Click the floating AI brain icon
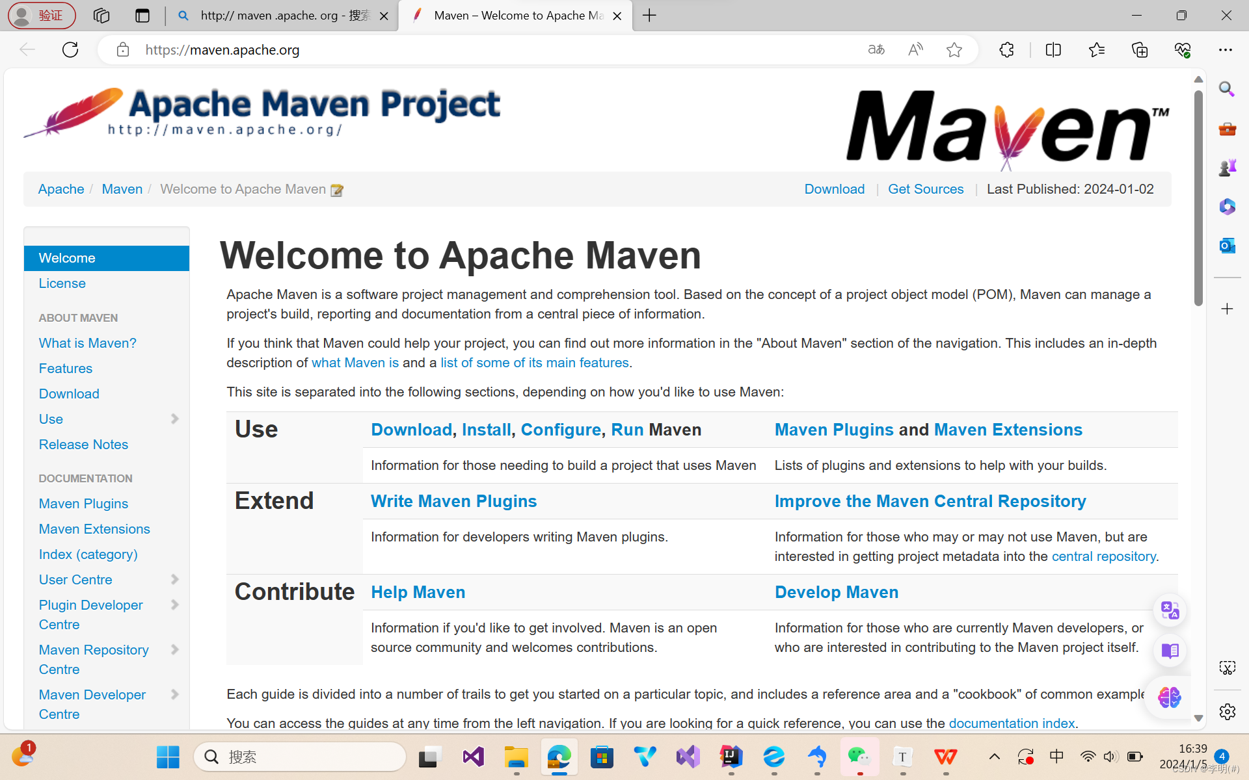 point(1169,697)
